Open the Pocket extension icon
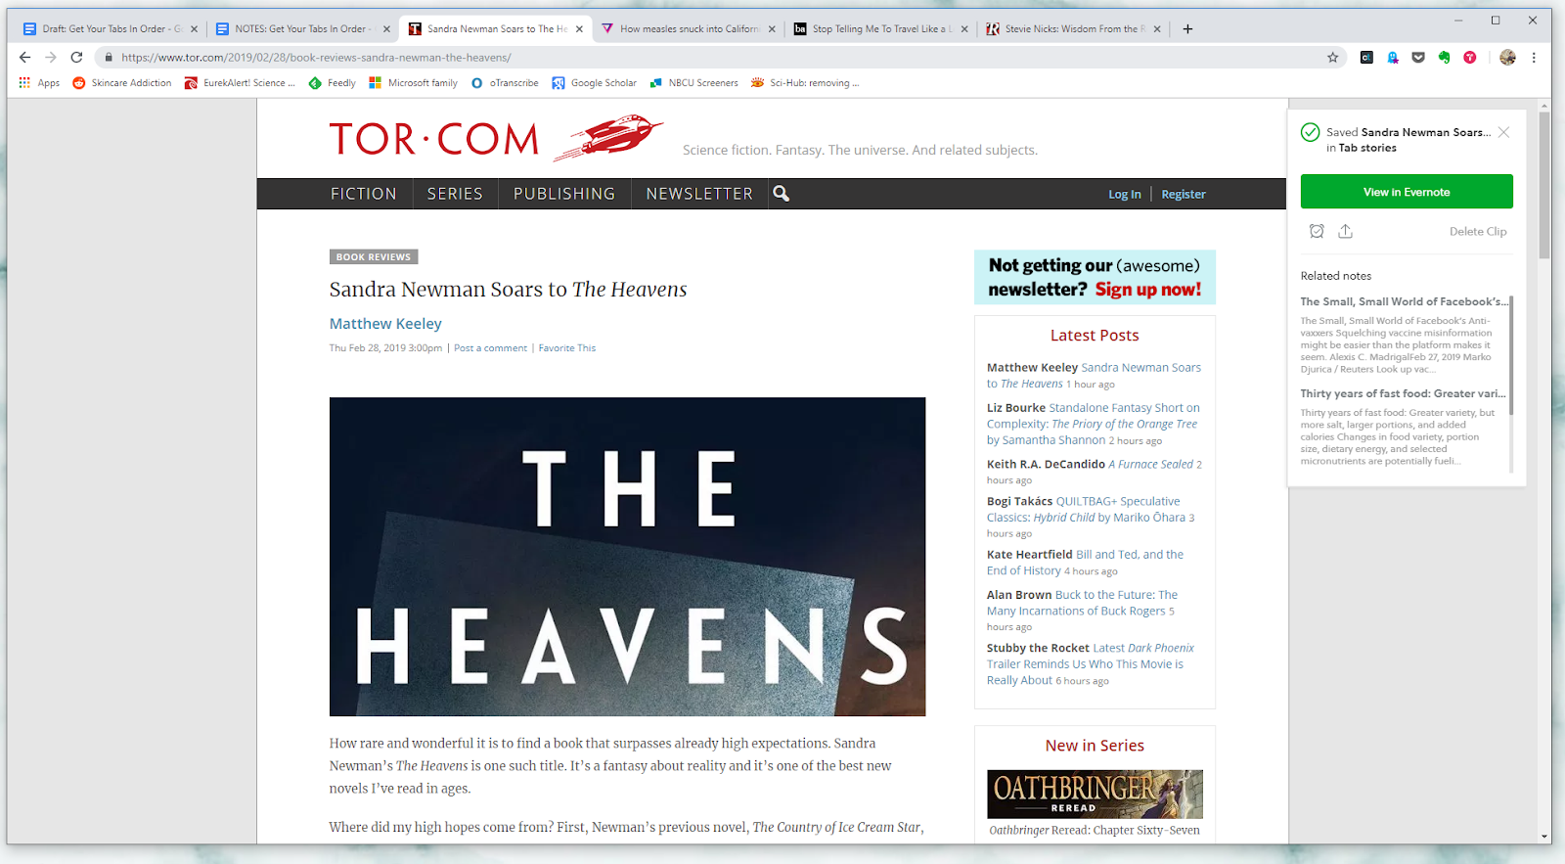Image resolution: width=1565 pixels, height=864 pixels. point(1418,58)
